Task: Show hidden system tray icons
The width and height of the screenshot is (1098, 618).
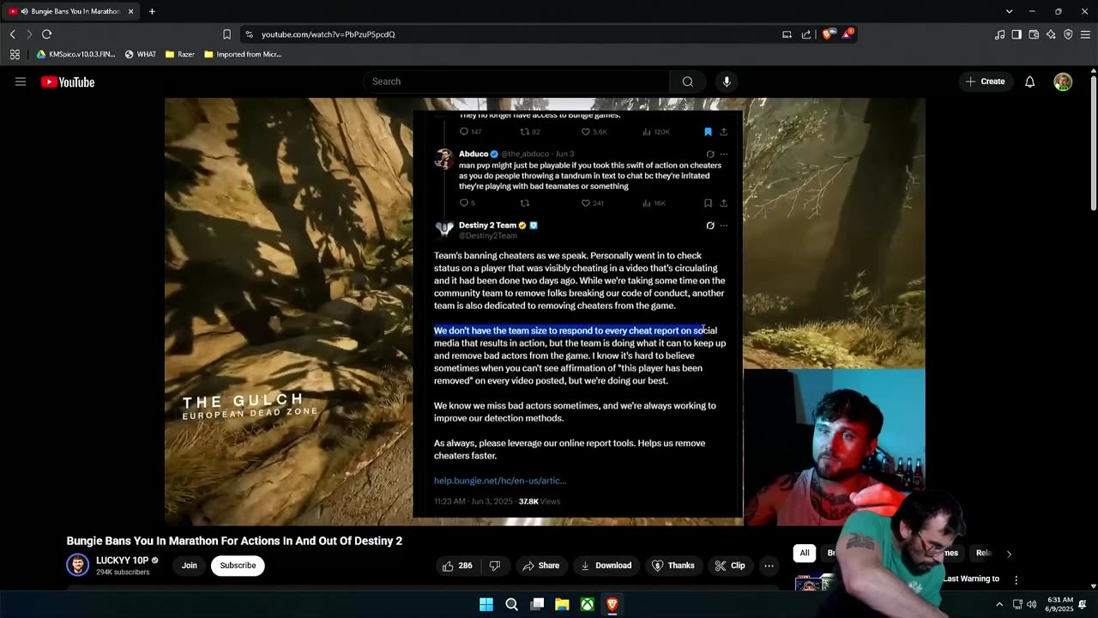Action: point(999,604)
